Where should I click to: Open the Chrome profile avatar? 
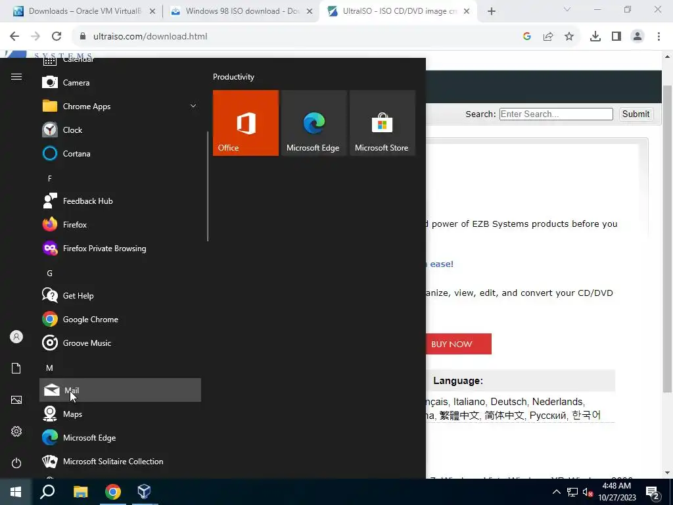[638, 37]
